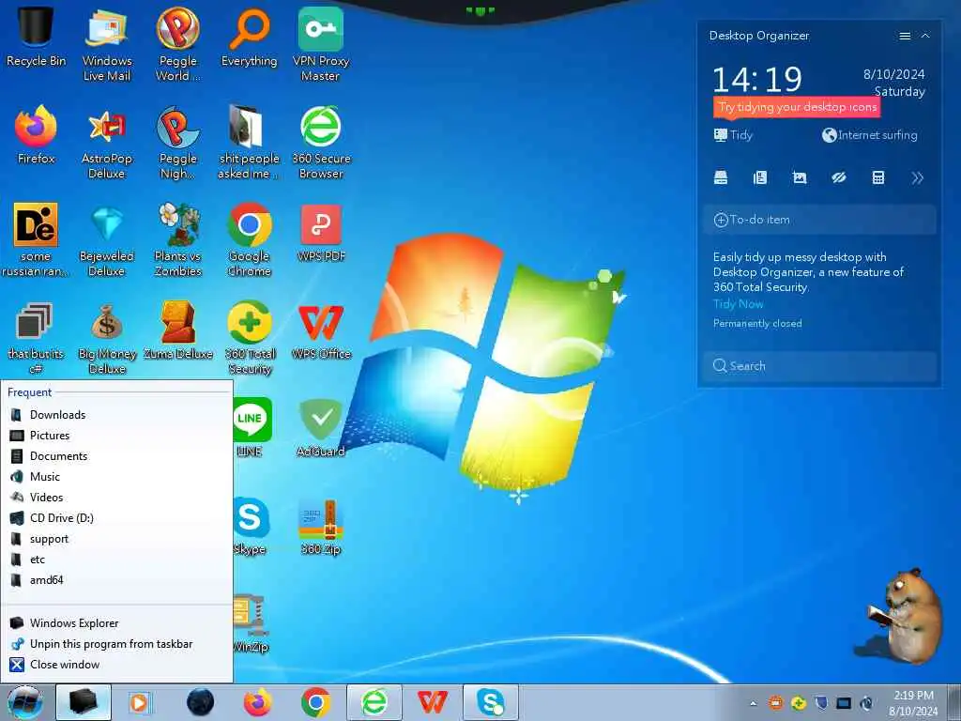Image resolution: width=961 pixels, height=721 pixels.
Task: Click Internet surfing in Desktop Organizer
Action: click(870, 135)
